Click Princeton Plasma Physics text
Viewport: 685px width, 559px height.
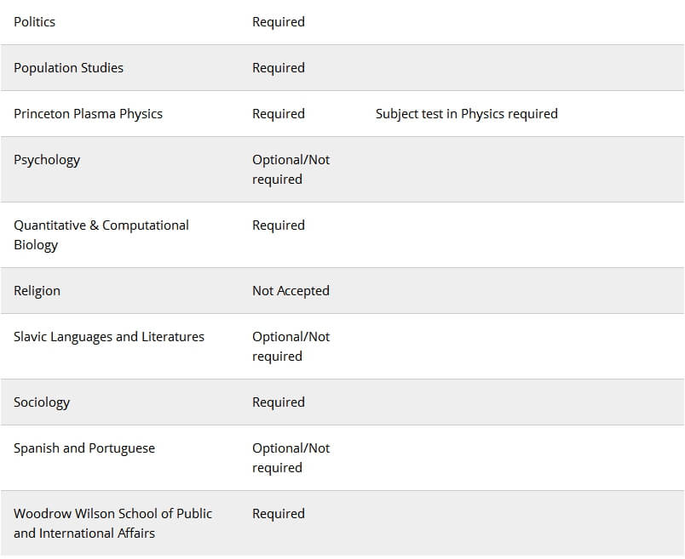point(89,114)
